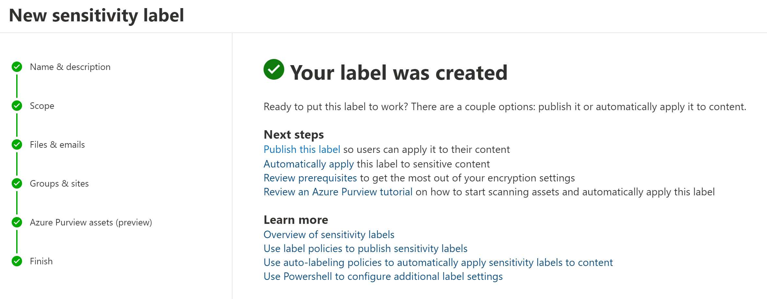Click the Scope step checkmark icon

point(17,106)
